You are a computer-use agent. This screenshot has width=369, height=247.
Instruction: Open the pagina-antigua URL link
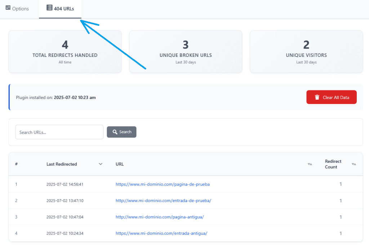point(160,217)
